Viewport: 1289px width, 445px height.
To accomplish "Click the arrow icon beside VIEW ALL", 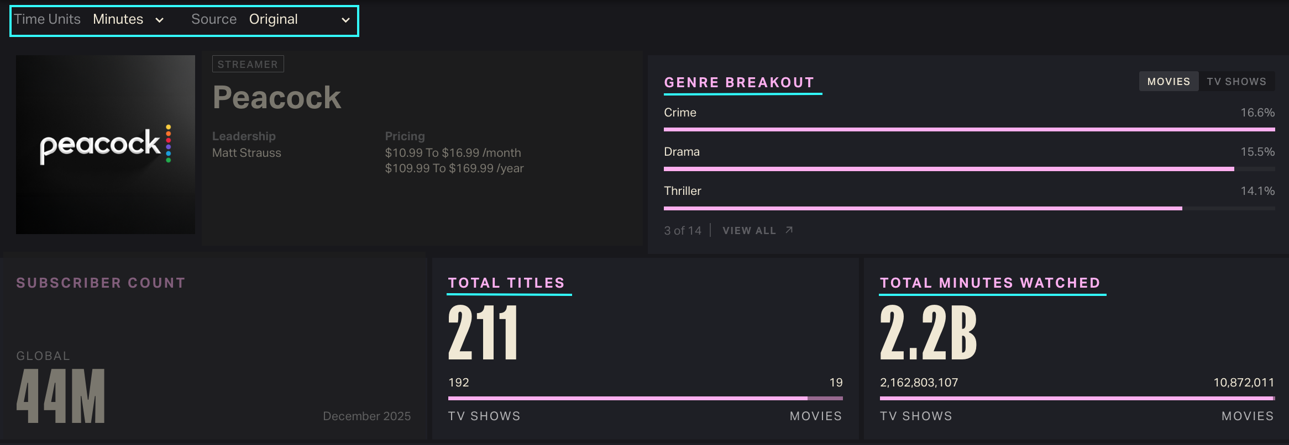I will point(789,230).
